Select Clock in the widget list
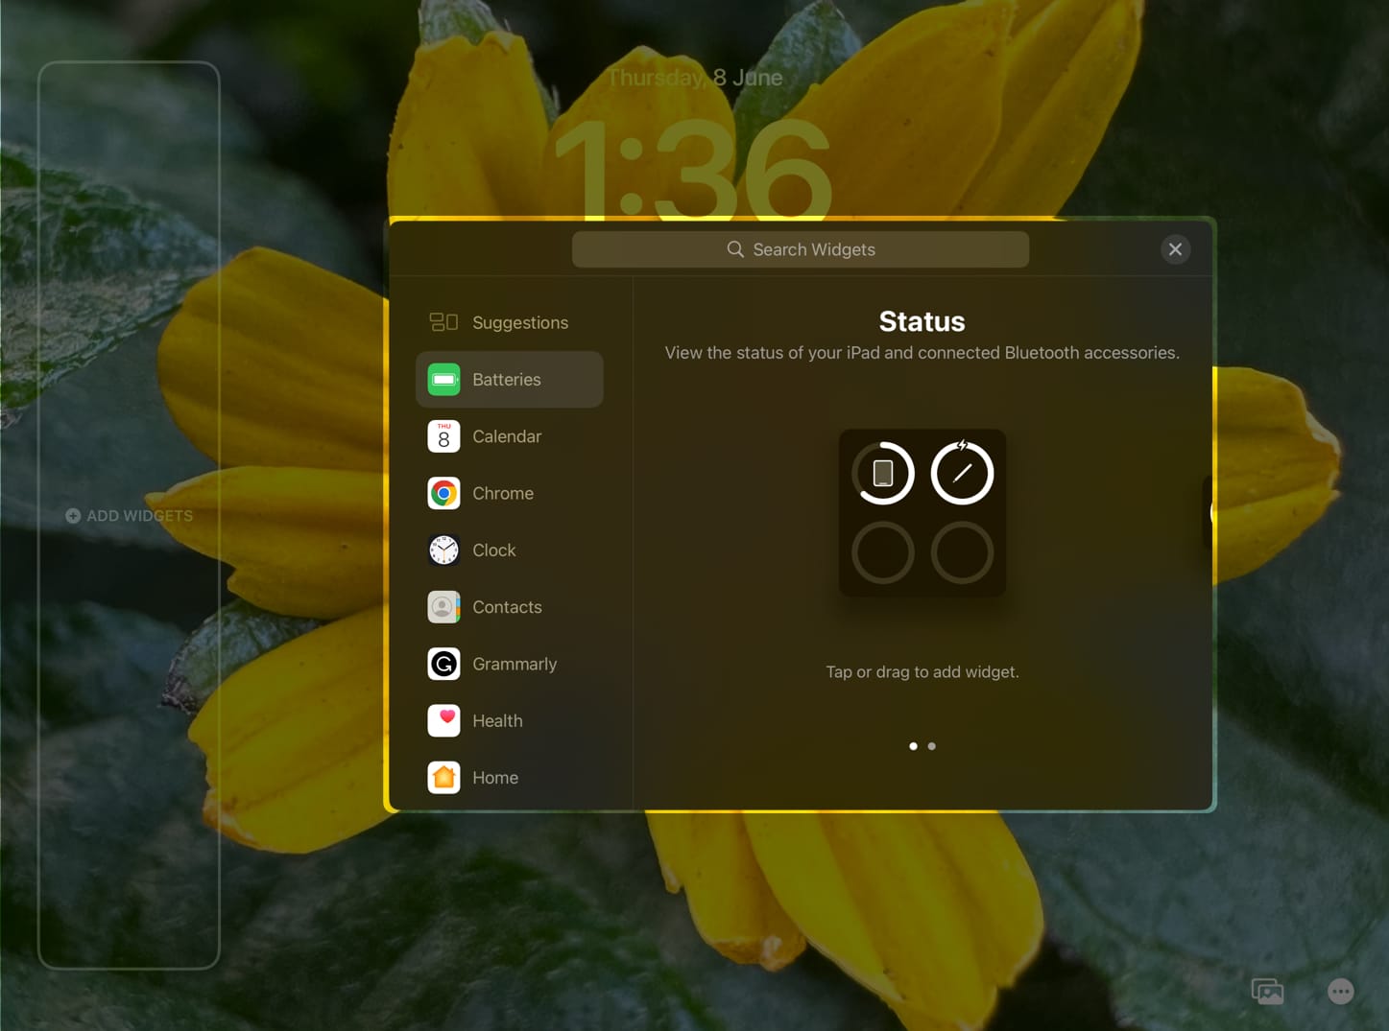Image resolution: width=1389 pixels, height=1031 pixels. click(x=509, y=550)
